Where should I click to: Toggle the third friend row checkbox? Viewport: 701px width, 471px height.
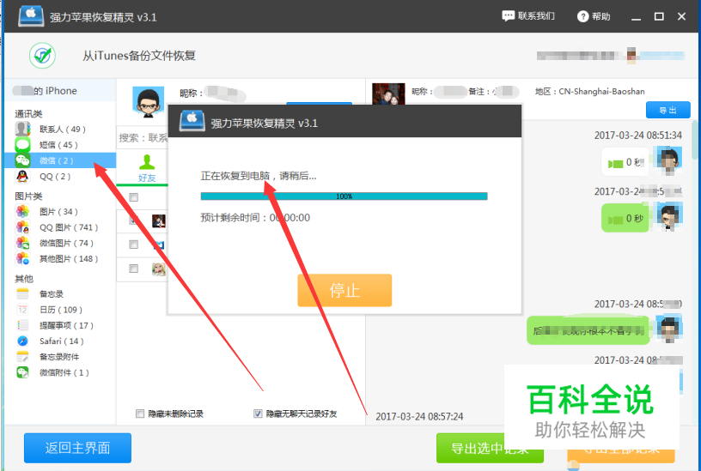[x=134, y=245]
